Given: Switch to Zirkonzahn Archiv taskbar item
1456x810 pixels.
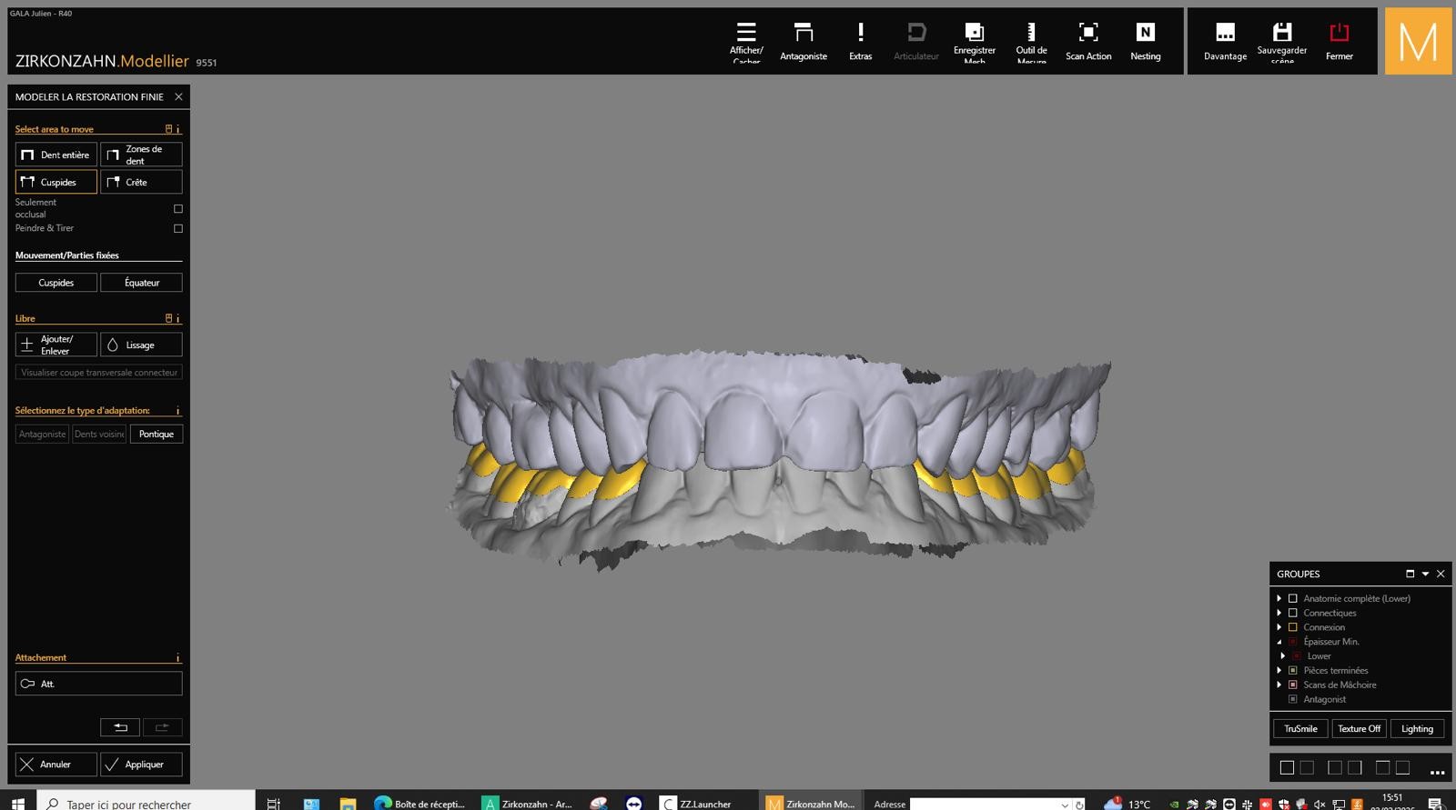Looking at the screenshot, I should 528,803.
